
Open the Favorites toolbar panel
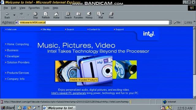tap(78, 16)
